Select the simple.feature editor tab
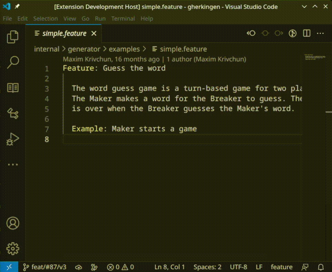Image resolution: width=332 pixels, height=272 pixels. click(63, 33)
